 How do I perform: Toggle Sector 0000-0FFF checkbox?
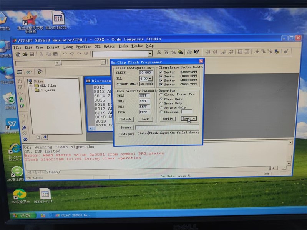(x=161, y=72)
